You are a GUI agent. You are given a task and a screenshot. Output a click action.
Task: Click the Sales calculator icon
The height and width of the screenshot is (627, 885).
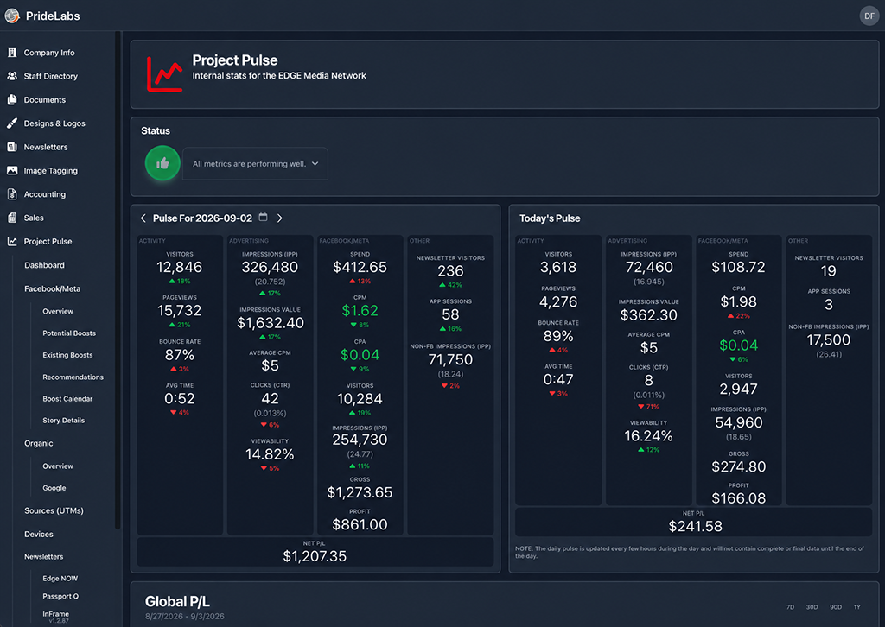(12, 218)
